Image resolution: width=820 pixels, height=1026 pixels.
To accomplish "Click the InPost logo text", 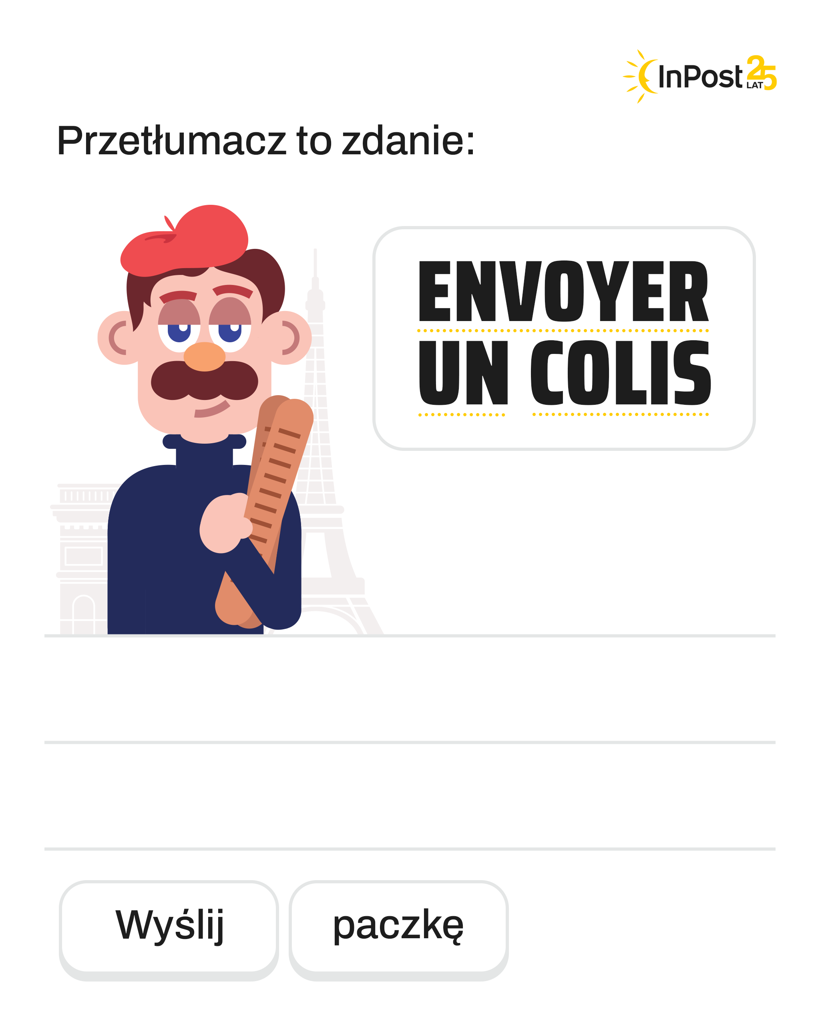I will [700, 77].
